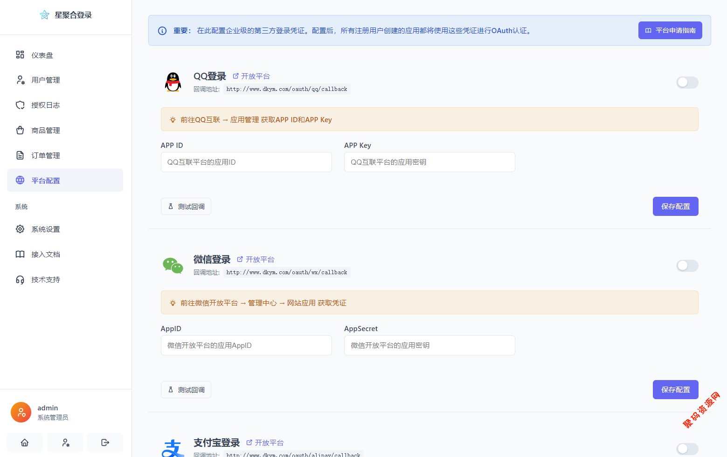This screenshot has width=727, height=457.
Task: Click the home icon button in sidebar footer
Action: click(x=25, y=443)
